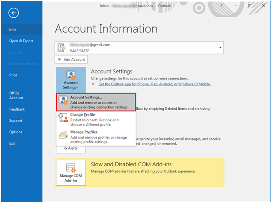Choose Account Settings... menu entry
Viewport: 272px width, 203px height.
point(96,102)
